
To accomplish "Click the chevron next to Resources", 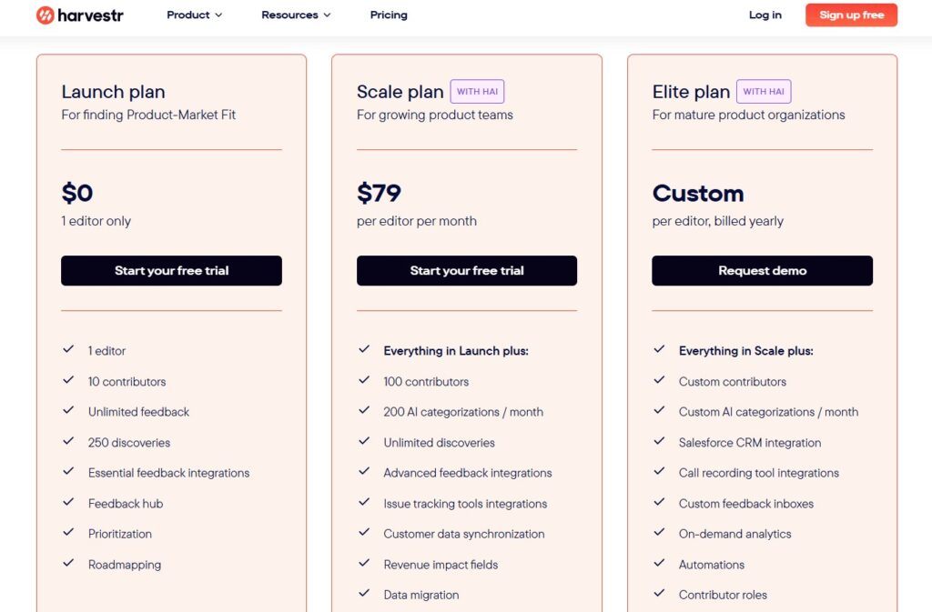I will (x=327, y=15).
